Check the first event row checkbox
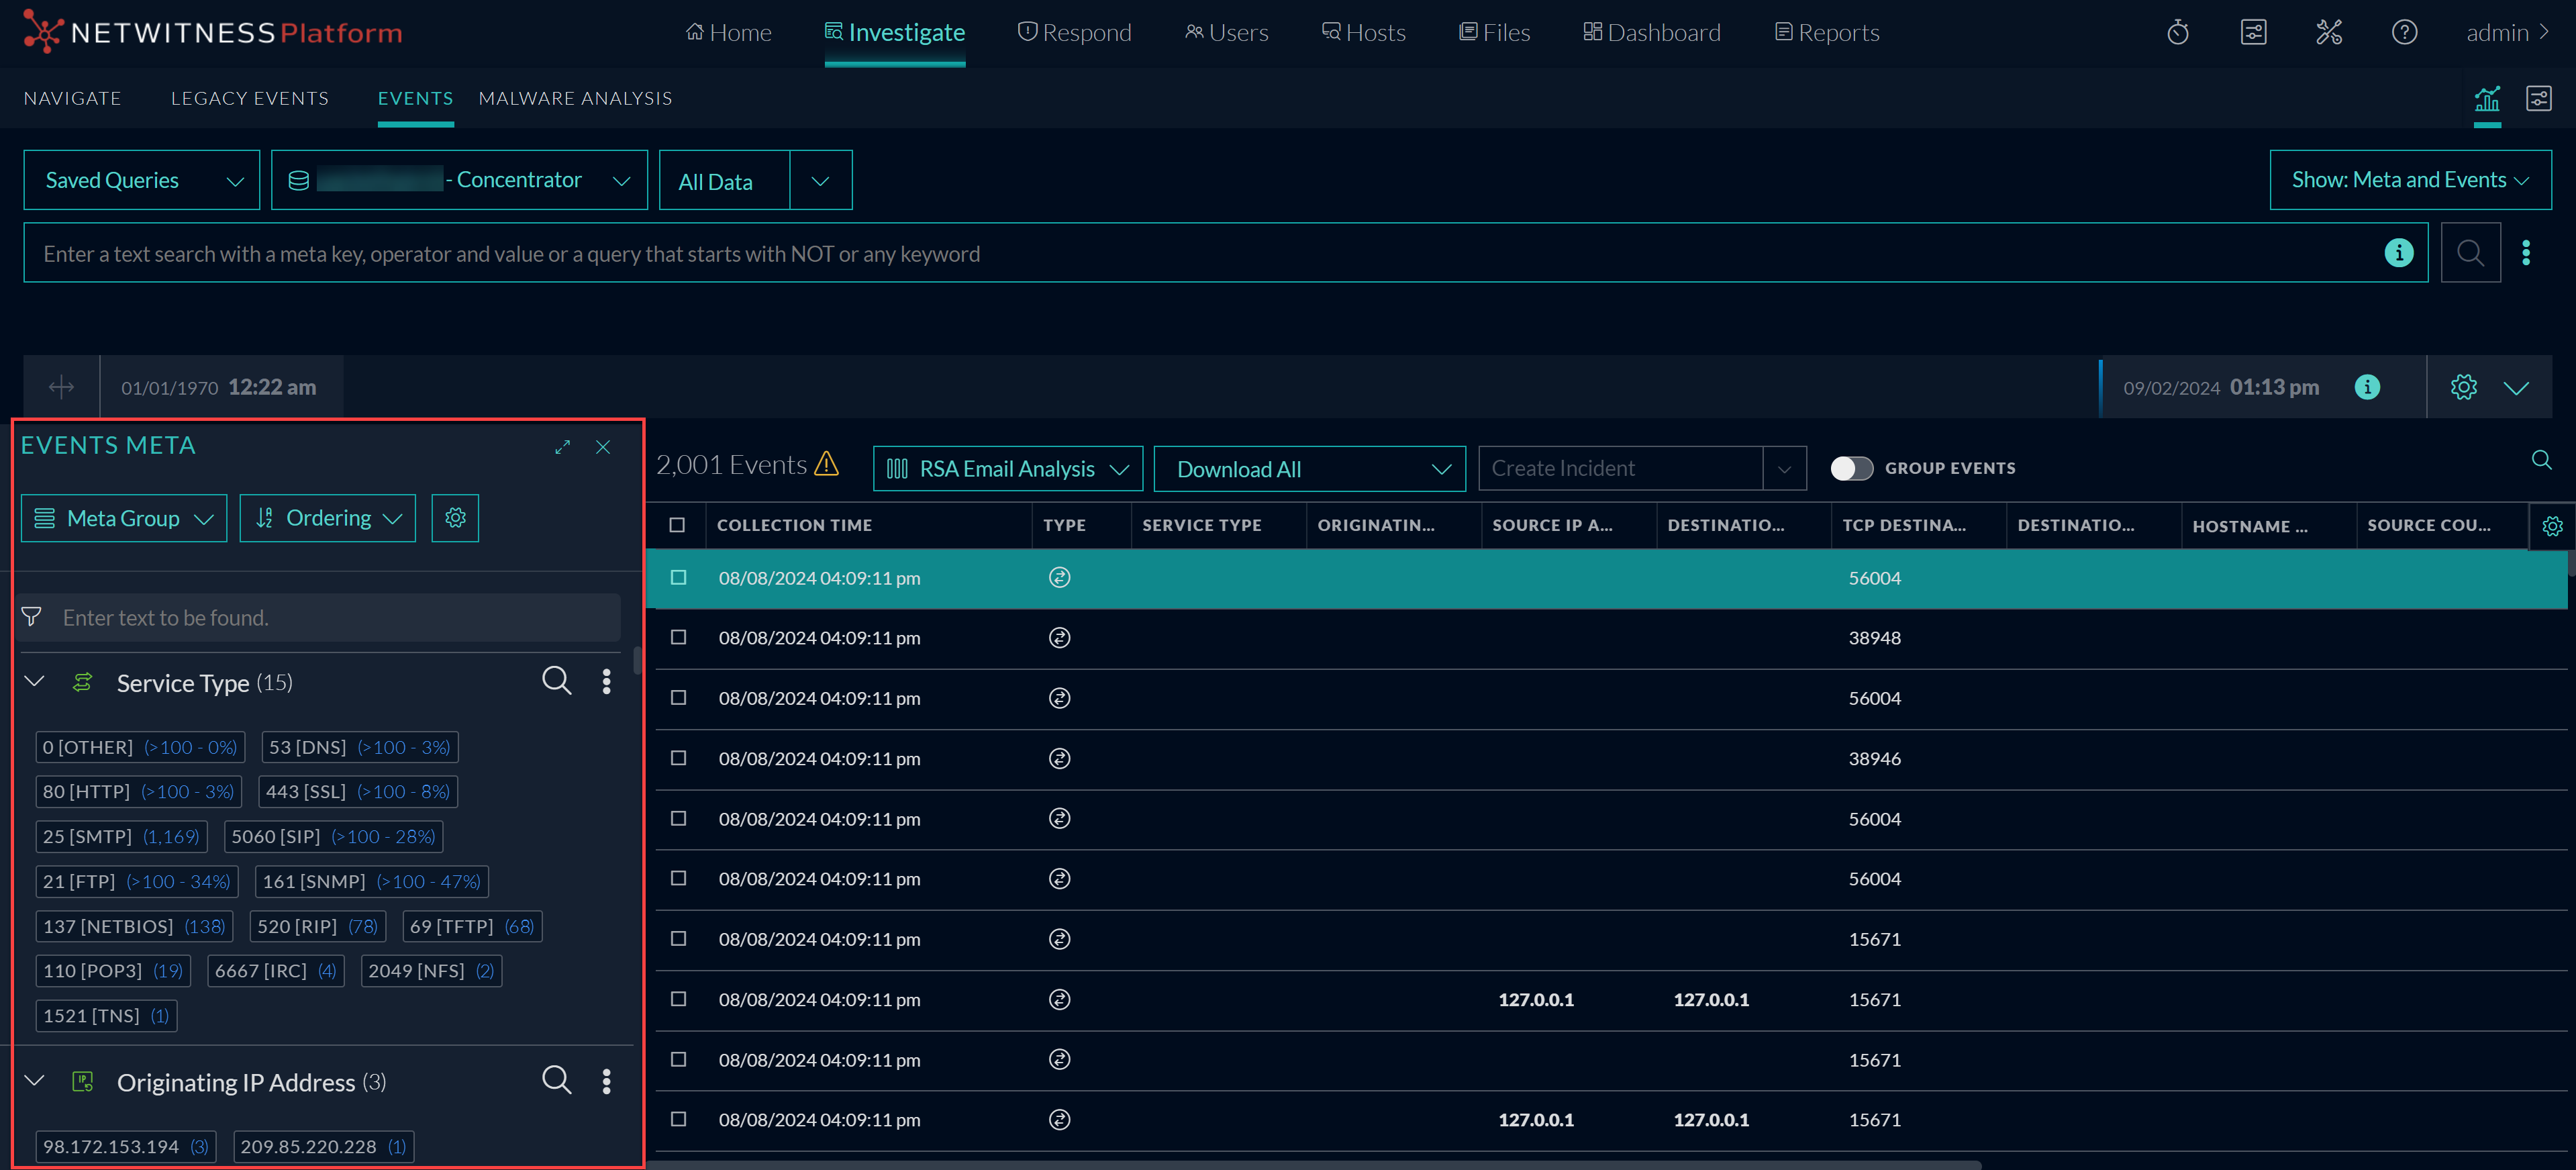 pos(678,578)
